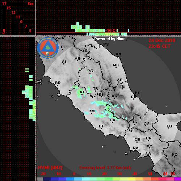This screenshot has height=181, width=181.
Task: Pick the yellow swatch under the 40 value
Action: (x=132, y=179)
